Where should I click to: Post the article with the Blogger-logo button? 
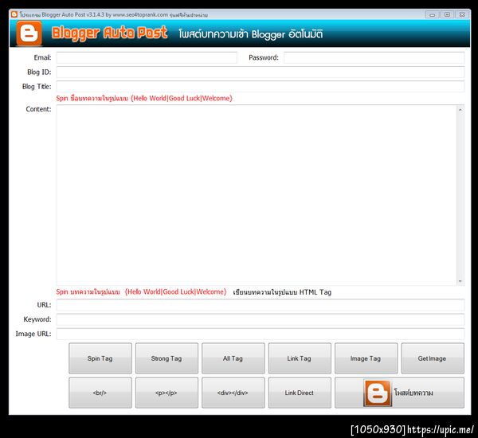pyautogui.click(x=399, y=393)
